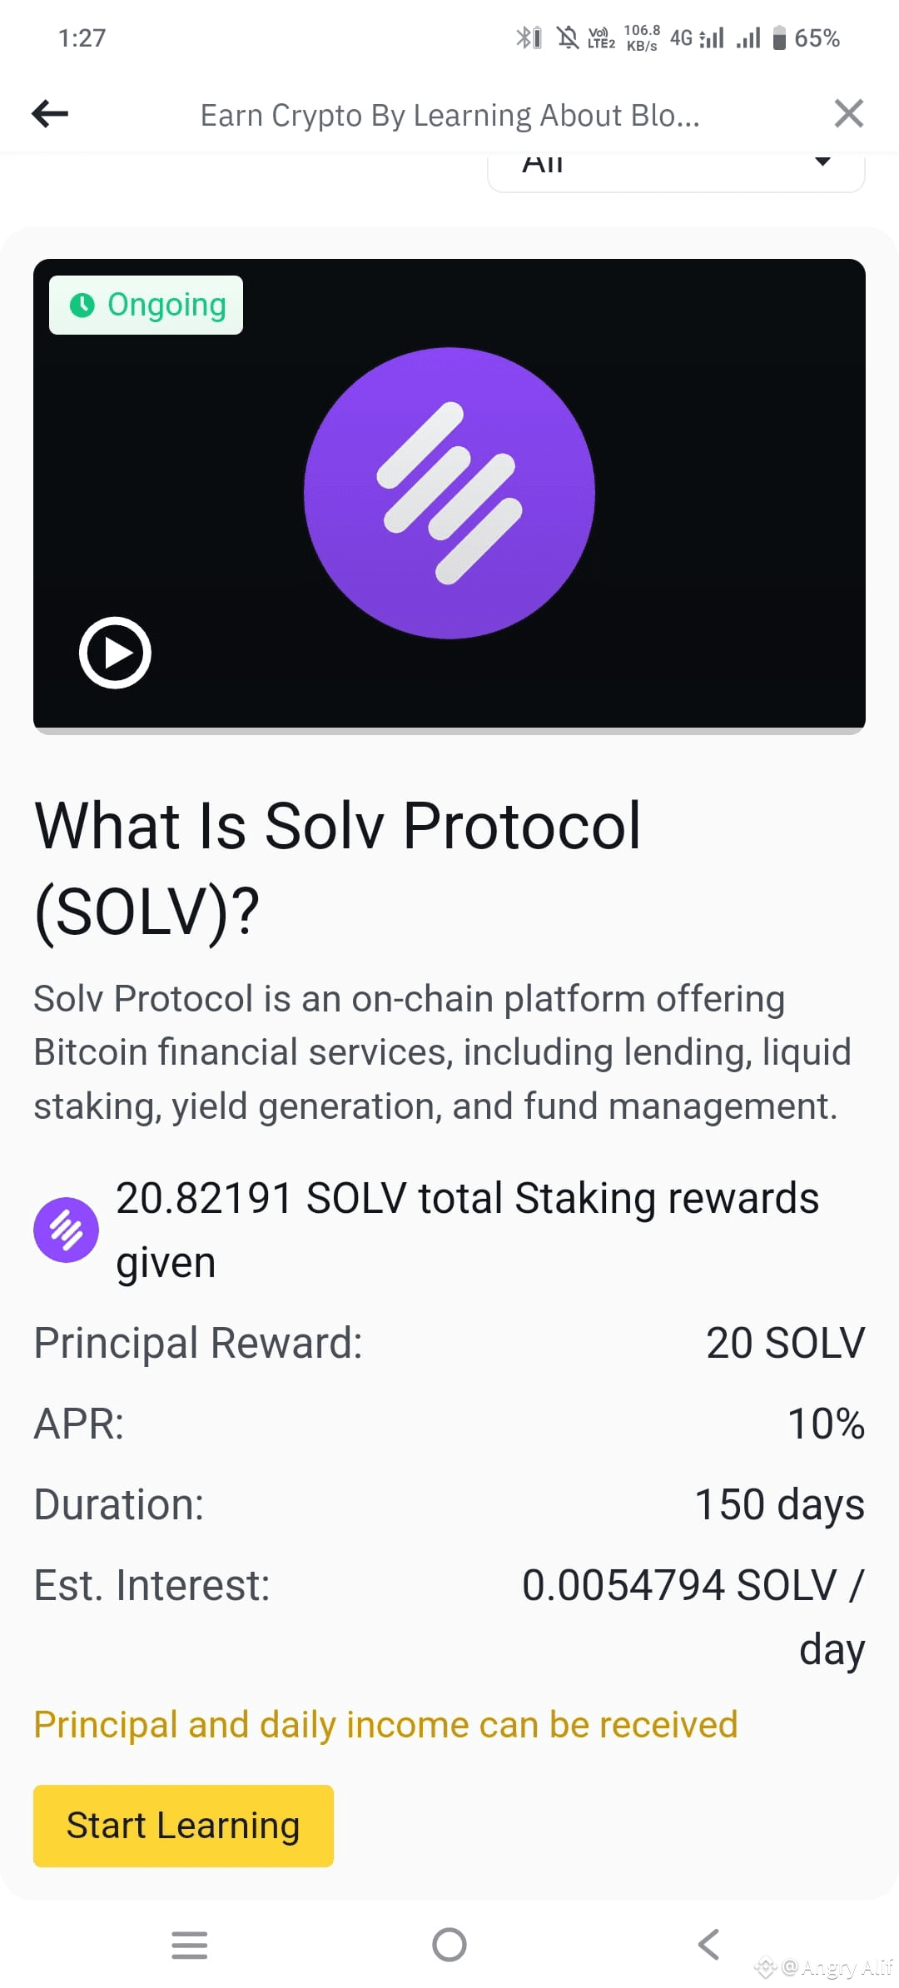This screenshot has width=899, height=1988.
Task: Tap the Bluetooth icon in the status bar
Action: (524, 37)
